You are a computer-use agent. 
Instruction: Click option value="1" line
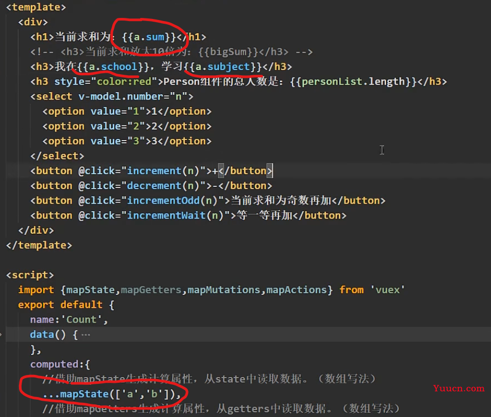(127, 112)
